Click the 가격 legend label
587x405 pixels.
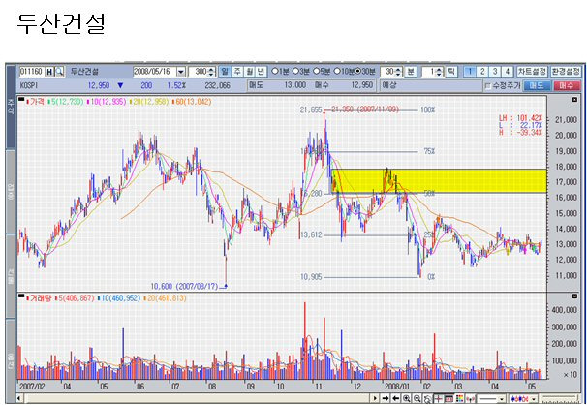(x=36, y=102)
